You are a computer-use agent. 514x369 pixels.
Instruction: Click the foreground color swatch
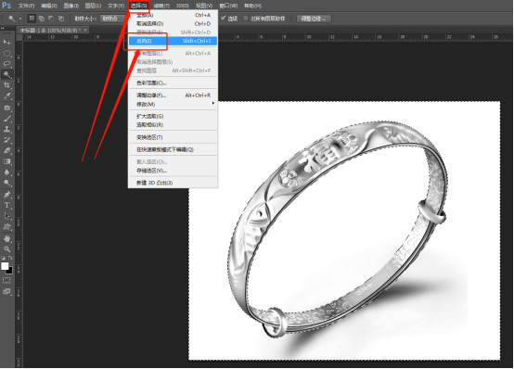(x=5, y=266)
